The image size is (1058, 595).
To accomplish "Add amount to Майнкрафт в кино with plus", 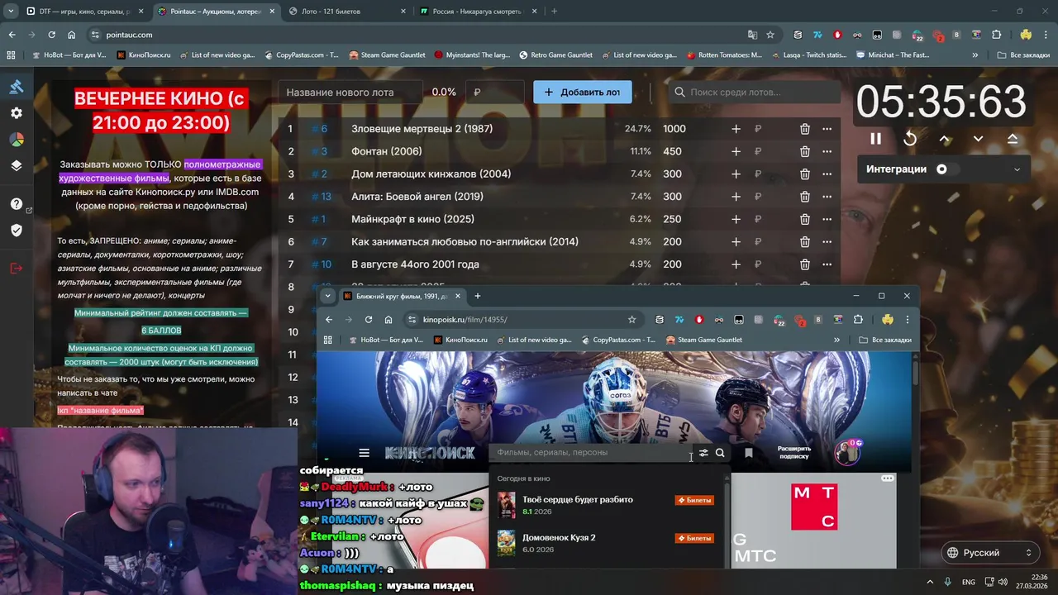I will click(736, 219).
